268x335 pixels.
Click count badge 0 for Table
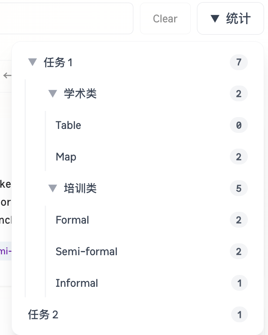click(239, 125)
